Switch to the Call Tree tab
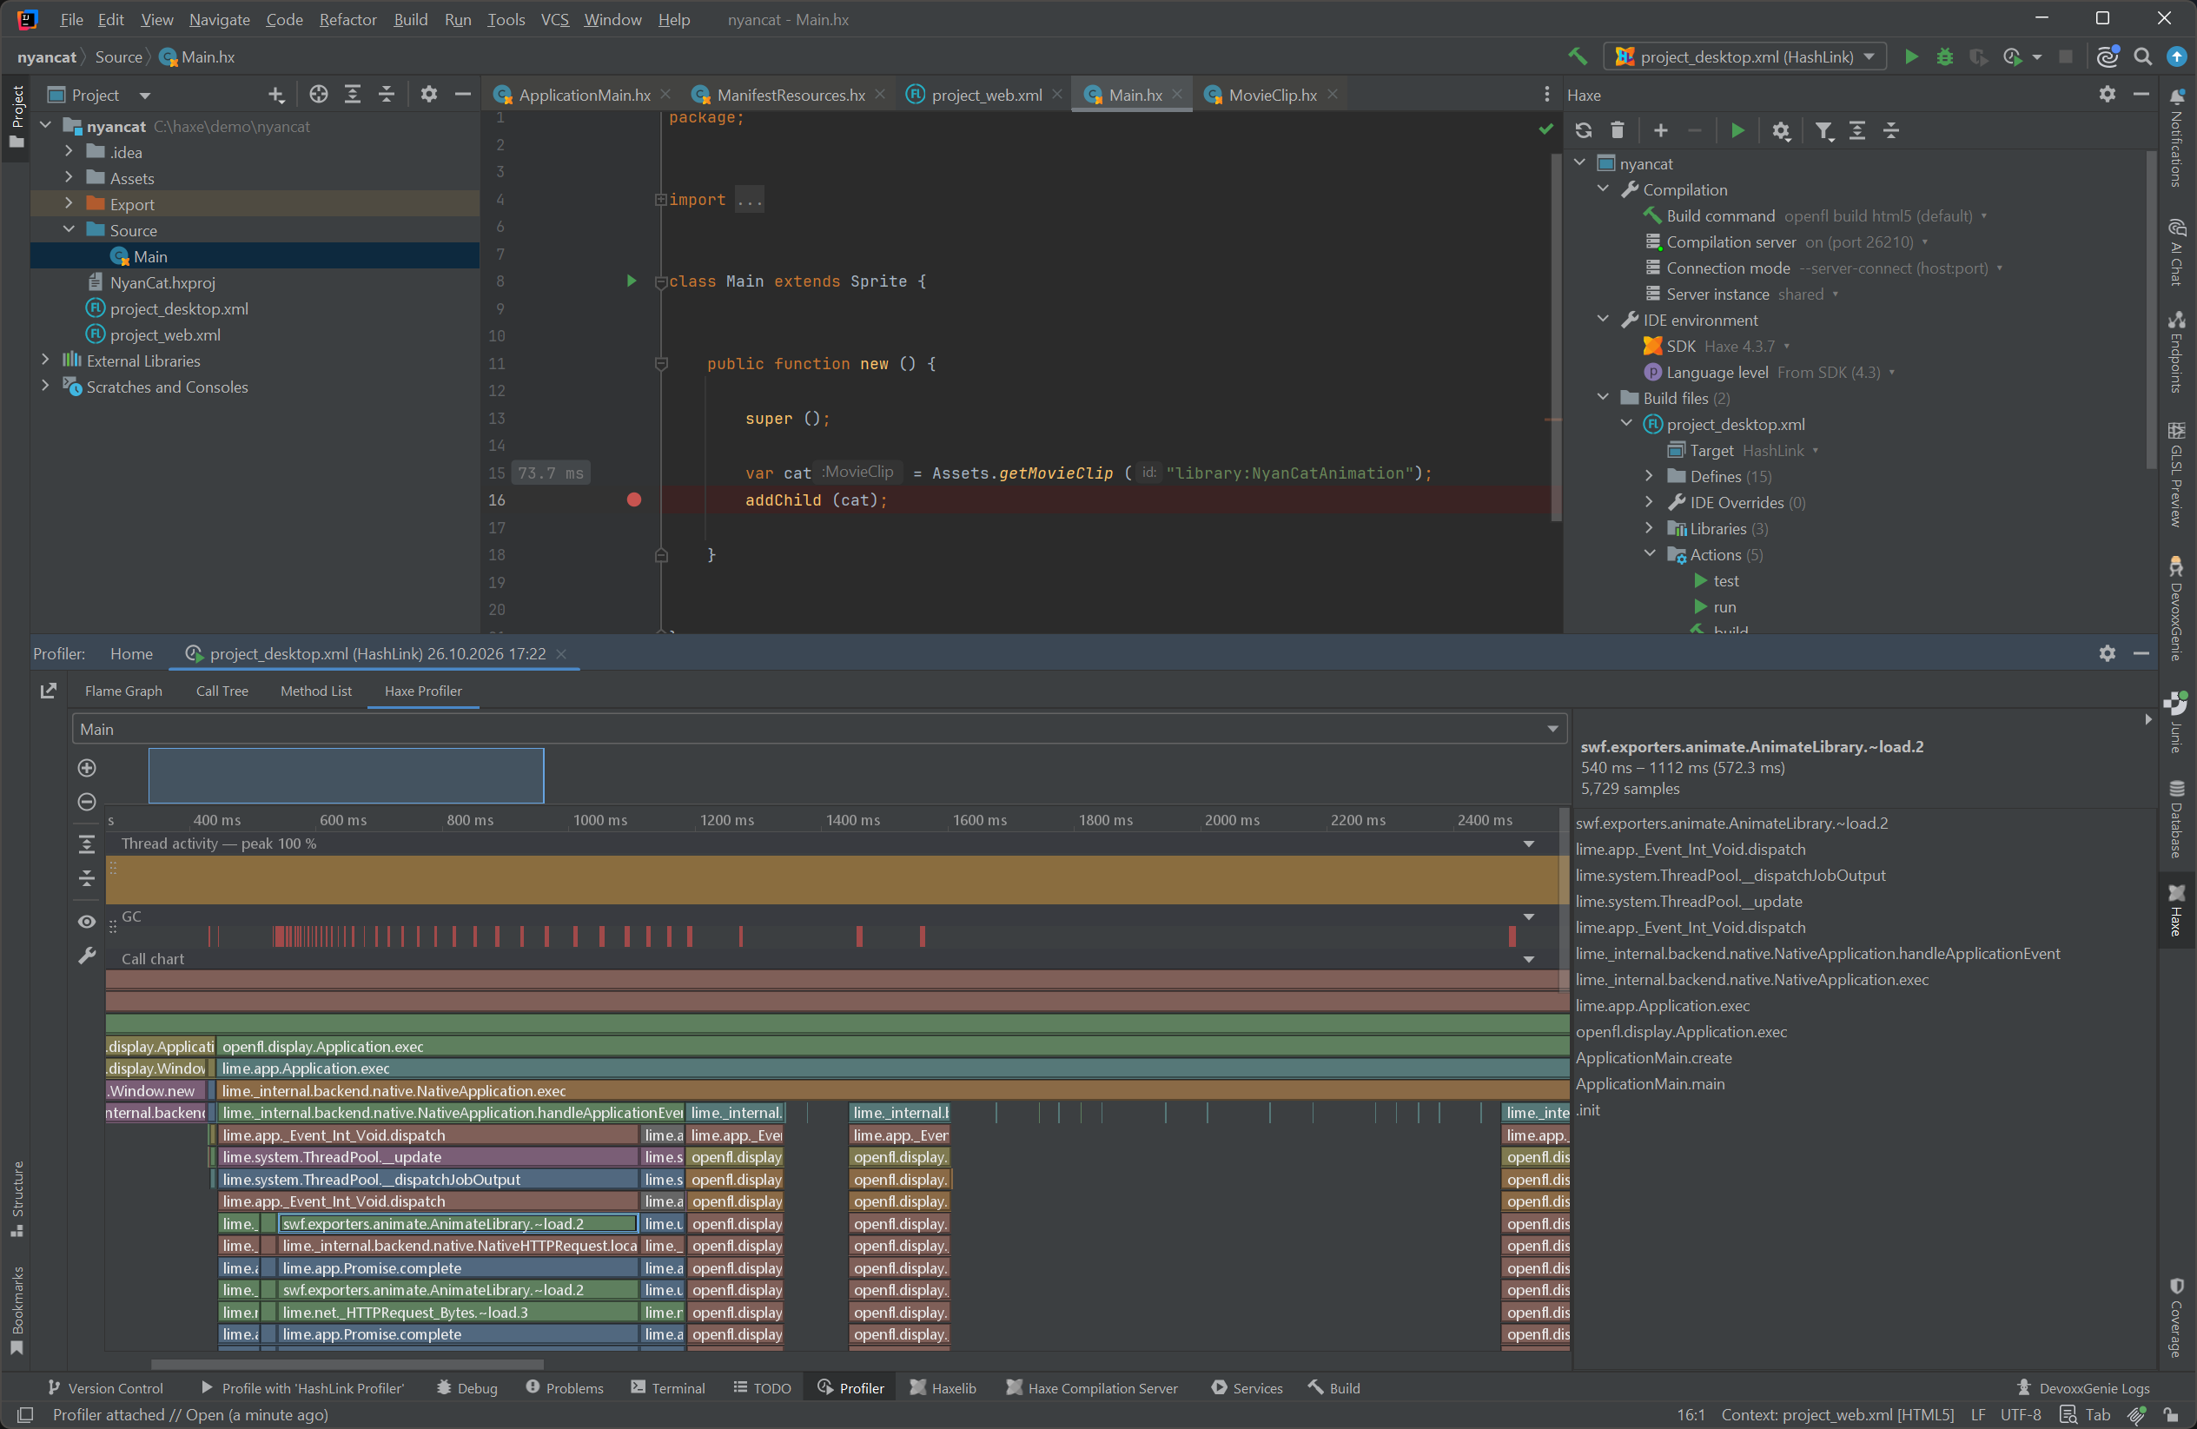The height and width of the screenshot is (1429, 2197). tap(222, 691)
